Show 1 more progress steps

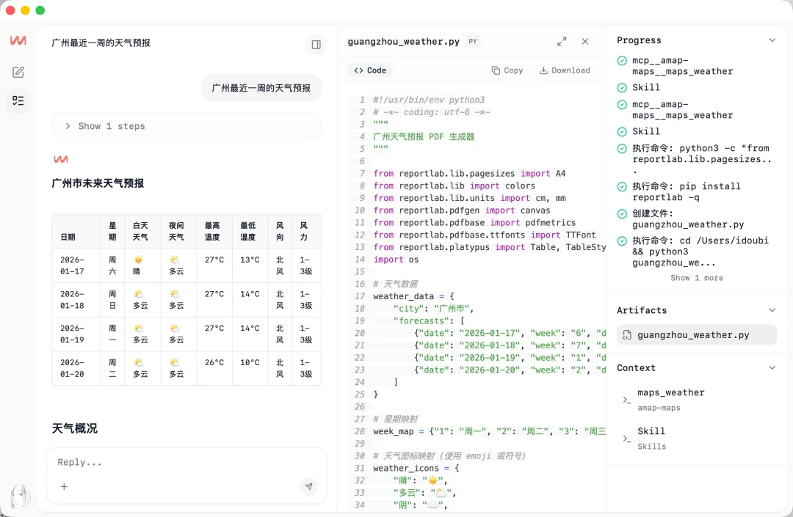click(696, 277)
